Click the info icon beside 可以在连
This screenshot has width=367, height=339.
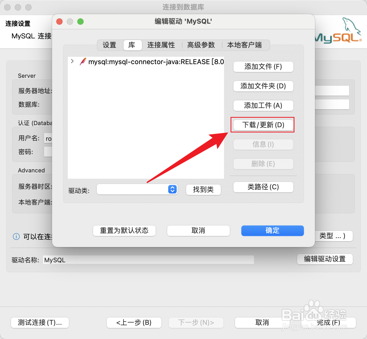click(x=16, y=237)
